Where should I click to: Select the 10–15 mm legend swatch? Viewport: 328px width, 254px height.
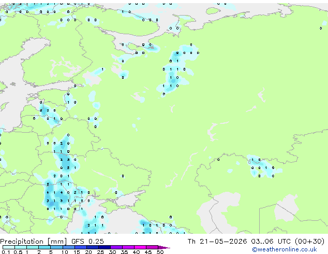68,247
